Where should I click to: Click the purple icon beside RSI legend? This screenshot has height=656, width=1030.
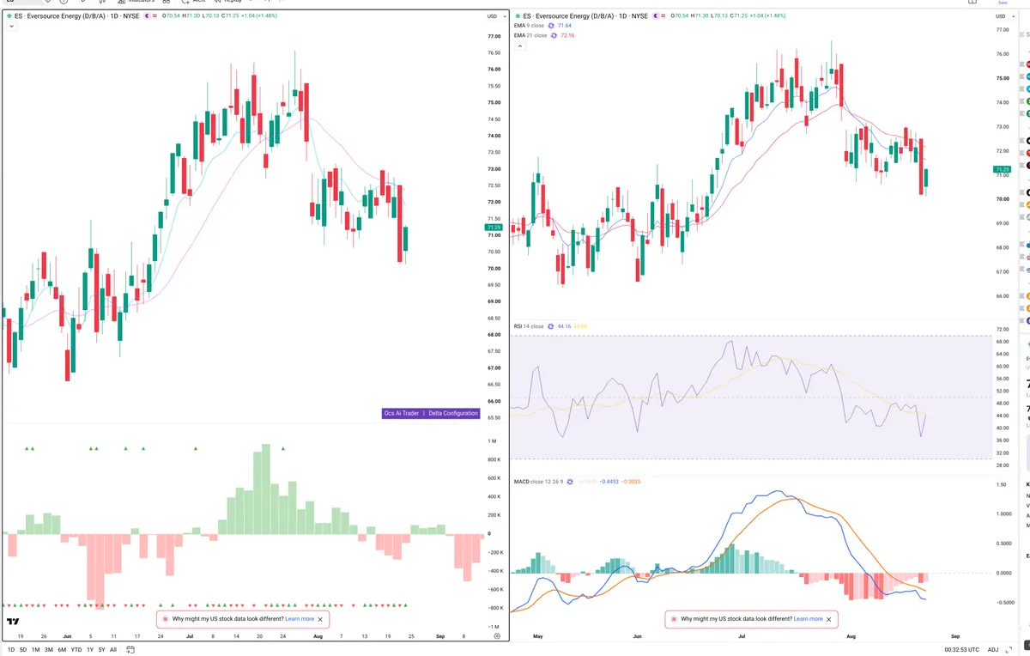point(550,326)
